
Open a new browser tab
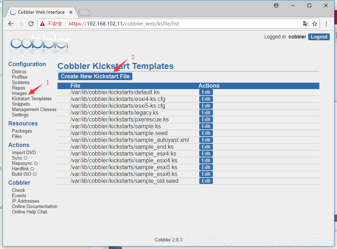84,13
